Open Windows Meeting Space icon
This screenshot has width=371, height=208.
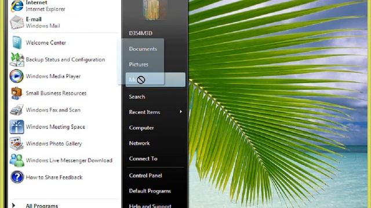[17, 127]
